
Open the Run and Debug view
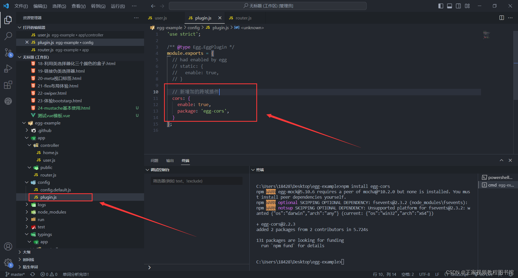click(x=8, y=69)
